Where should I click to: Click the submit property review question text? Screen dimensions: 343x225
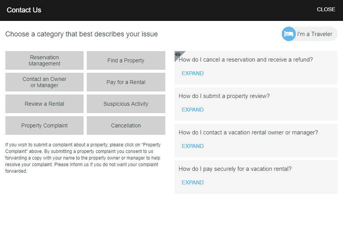[224, 96]
